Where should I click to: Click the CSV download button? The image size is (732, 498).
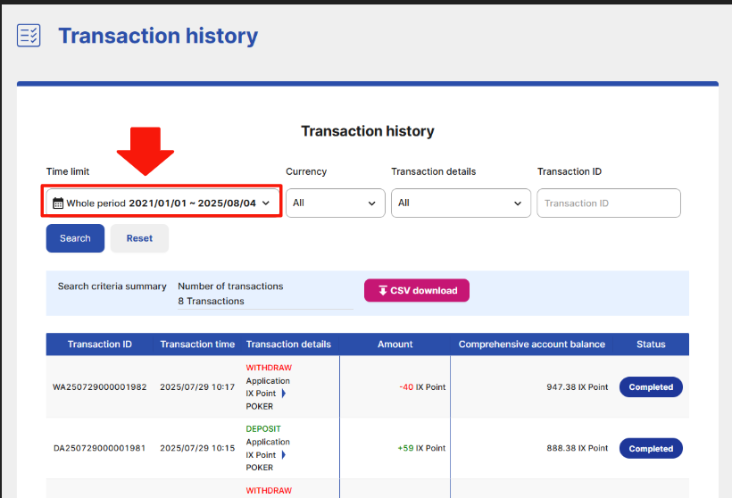coord(416,290)
